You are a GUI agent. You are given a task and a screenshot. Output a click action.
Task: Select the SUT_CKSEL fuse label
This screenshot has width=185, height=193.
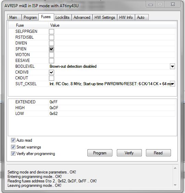tap(26, 84)
